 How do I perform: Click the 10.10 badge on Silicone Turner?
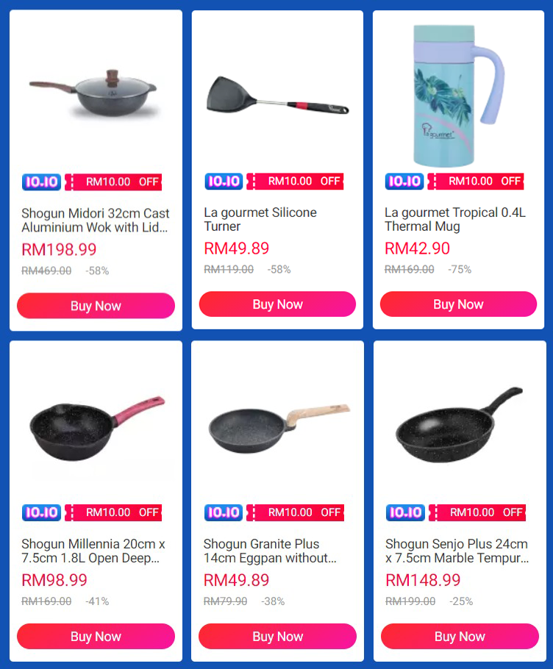[224, 182]
